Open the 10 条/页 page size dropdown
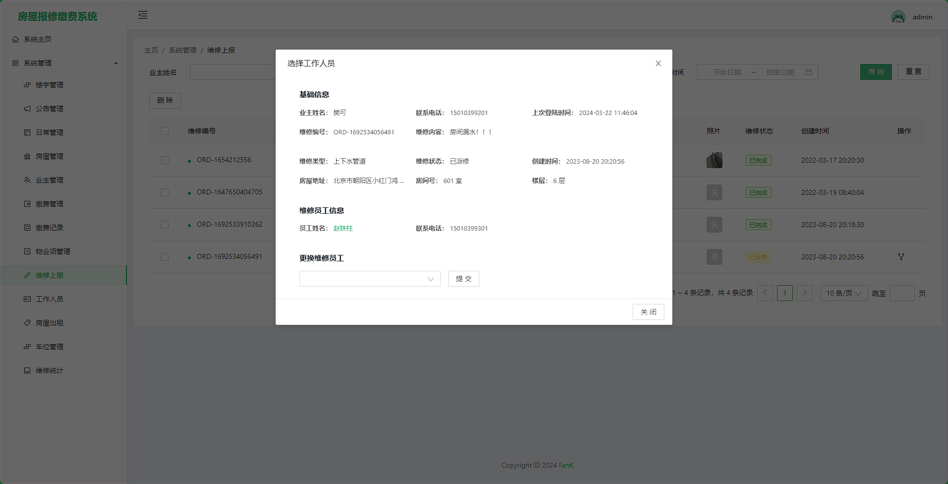948x484 pixels. coord(844,293)
